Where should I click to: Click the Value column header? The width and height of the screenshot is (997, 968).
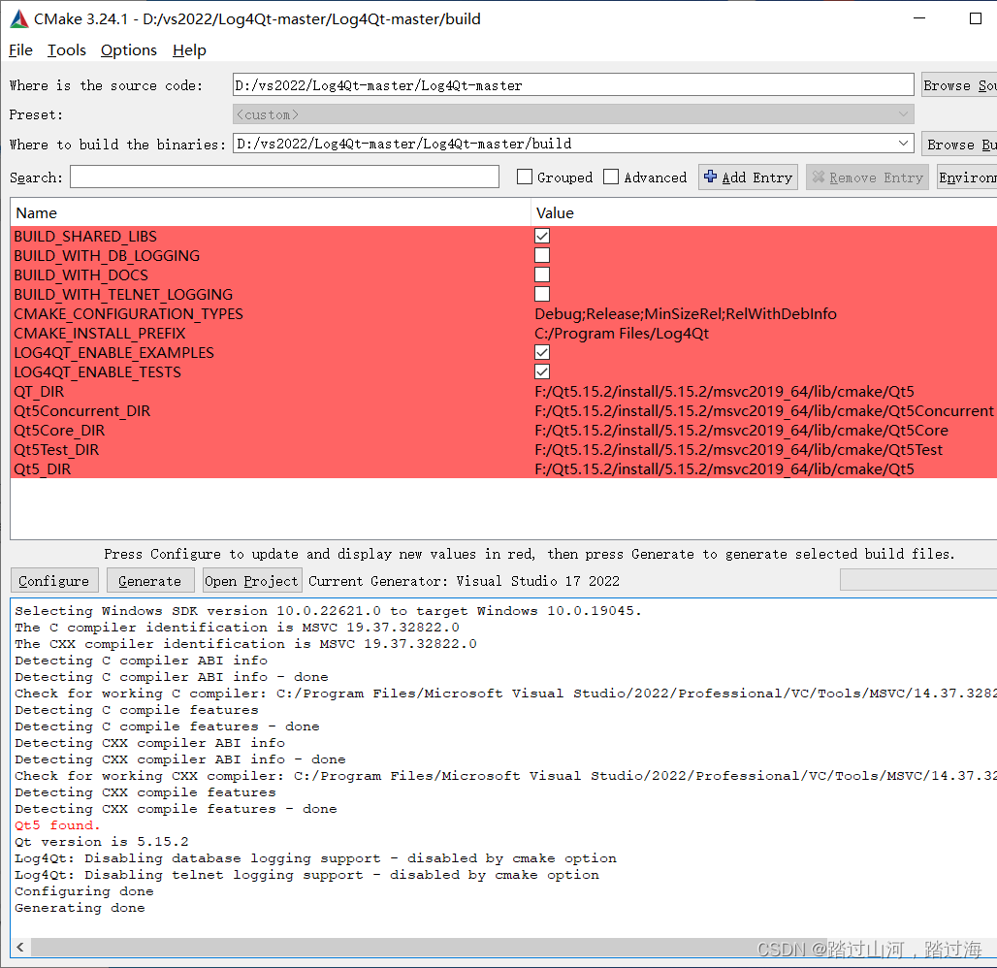(555, 213)
